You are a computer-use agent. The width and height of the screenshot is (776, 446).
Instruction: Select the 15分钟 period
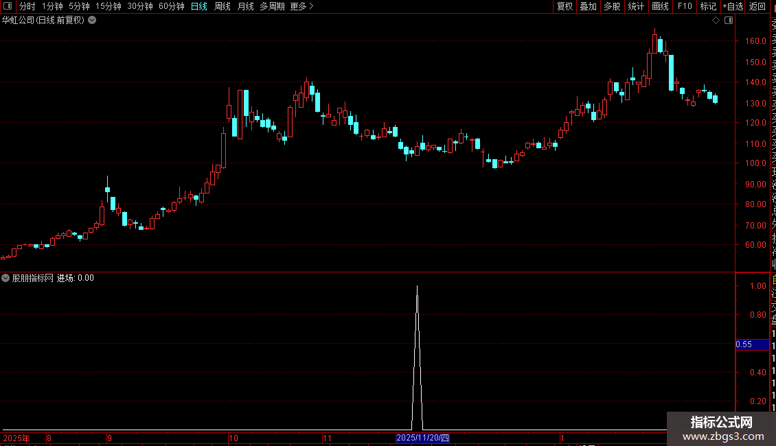[x=109, y=6]
